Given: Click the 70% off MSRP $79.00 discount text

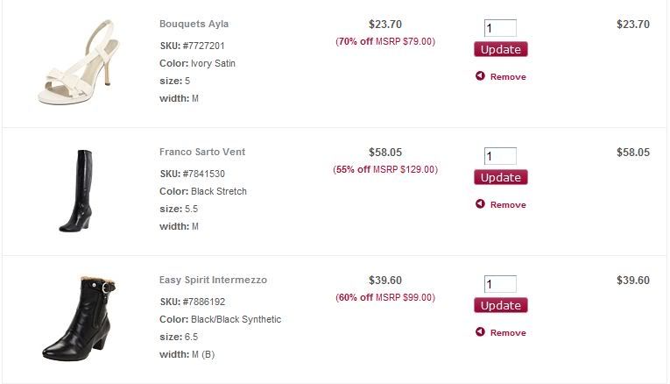Looking at the screenshot, I should (x=385, y=41).
